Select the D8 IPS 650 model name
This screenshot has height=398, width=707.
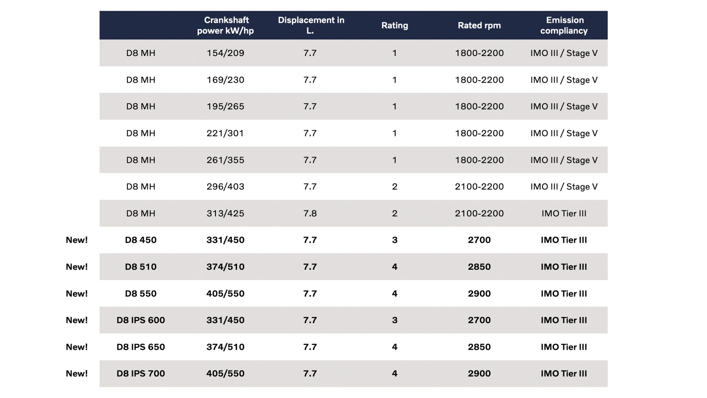click(141, 347)
